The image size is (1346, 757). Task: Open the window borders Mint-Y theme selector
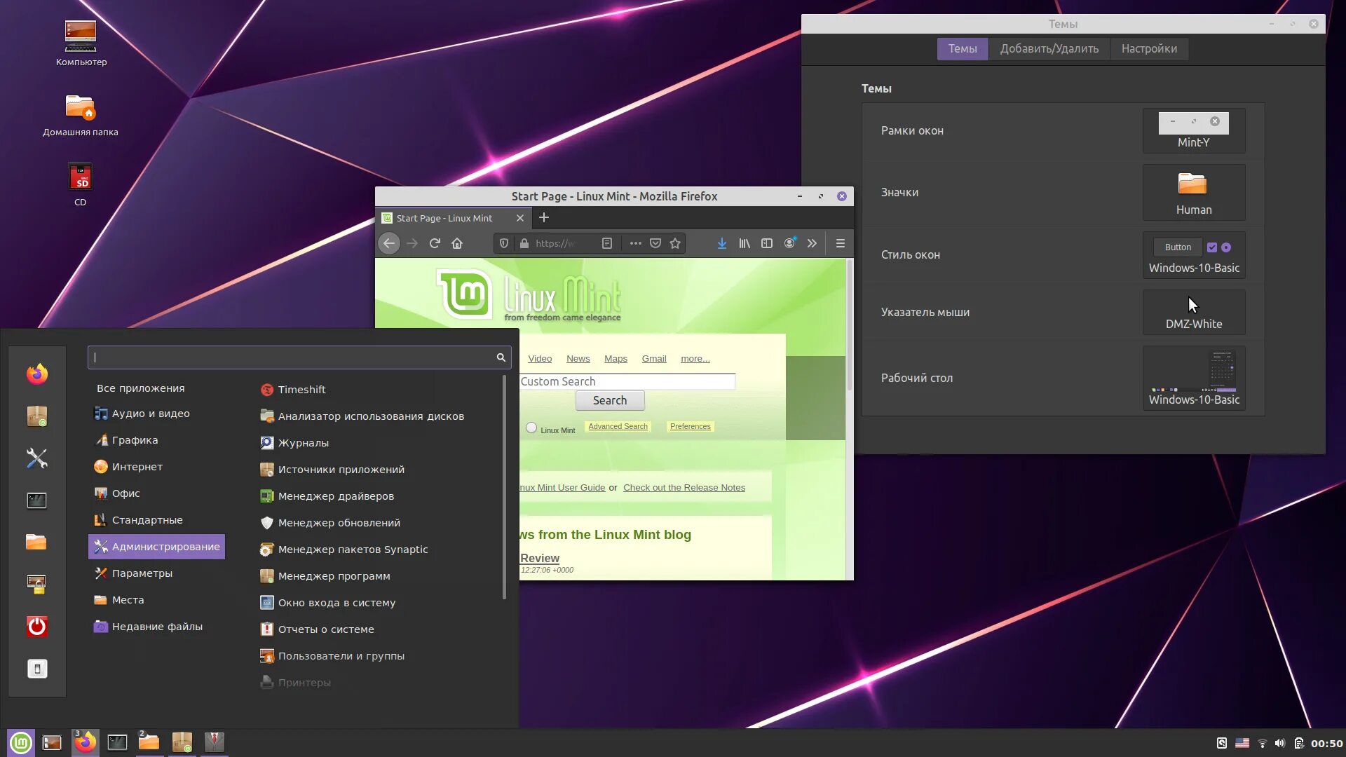pyautogui.click(x=1194, y=130)
